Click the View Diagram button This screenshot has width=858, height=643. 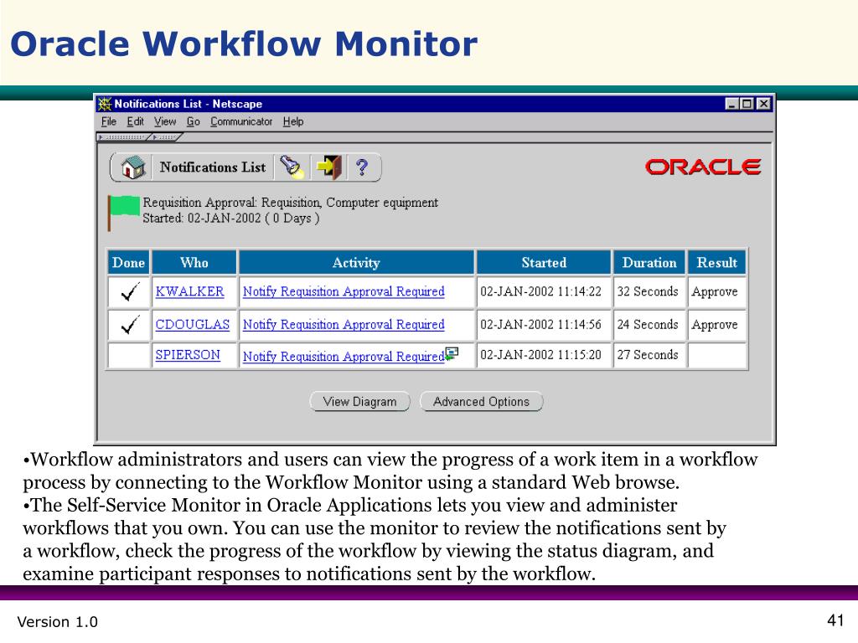tap(359, 401)
